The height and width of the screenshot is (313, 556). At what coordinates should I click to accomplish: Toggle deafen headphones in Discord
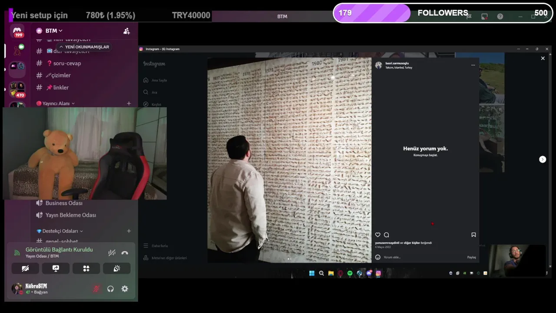click(x=110, y=289)
